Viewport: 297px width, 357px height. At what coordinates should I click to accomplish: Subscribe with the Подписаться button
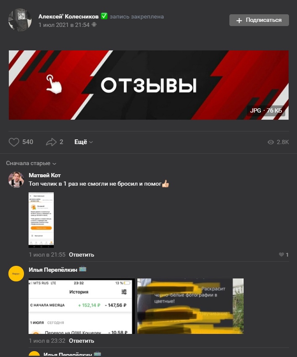click(259, 20)
